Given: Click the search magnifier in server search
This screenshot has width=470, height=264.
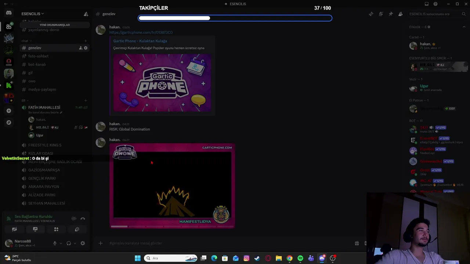Looking at the screenshot, I should pos(464,14).
